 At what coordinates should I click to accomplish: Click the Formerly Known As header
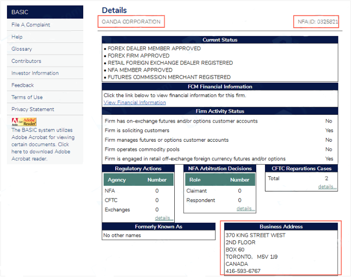(x=158, y=227)
